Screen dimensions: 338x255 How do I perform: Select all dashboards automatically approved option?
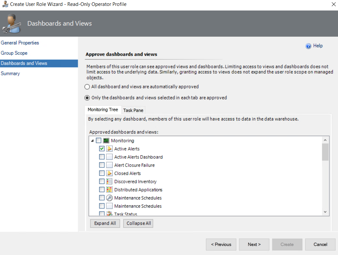click(87, 87)
